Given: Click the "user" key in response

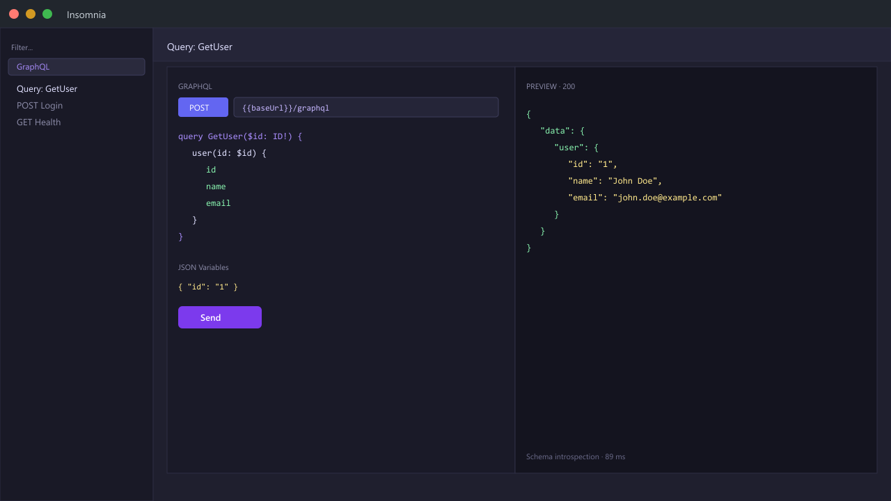Looking at the screenshot, I should pyautogui.click(x=569, y=148).
